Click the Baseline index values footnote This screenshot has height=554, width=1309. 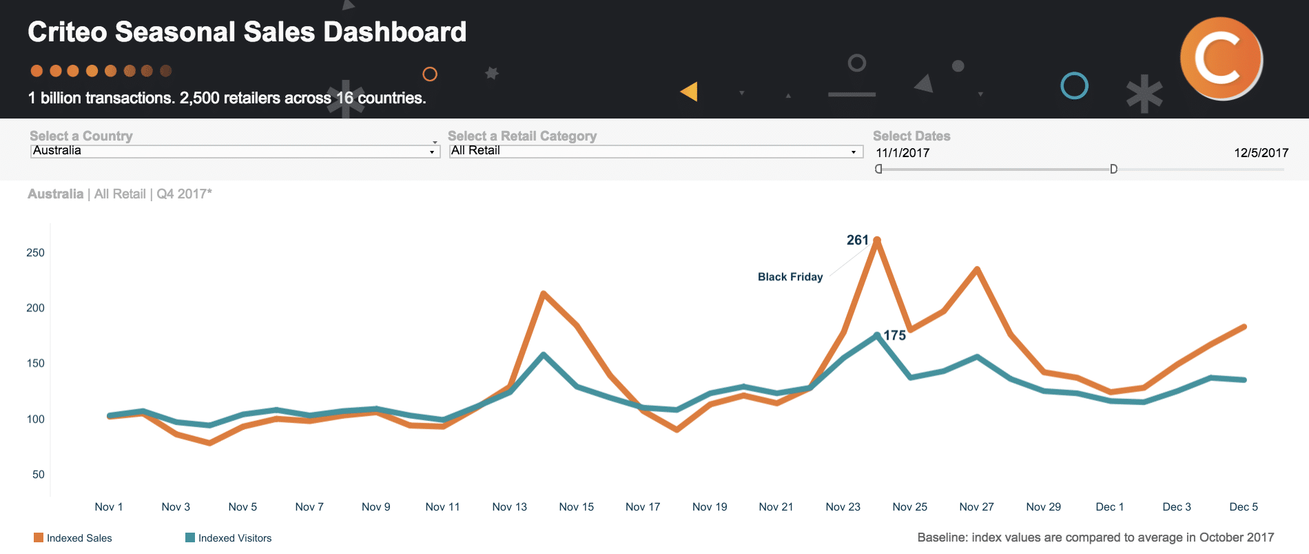coord(1095,537)
